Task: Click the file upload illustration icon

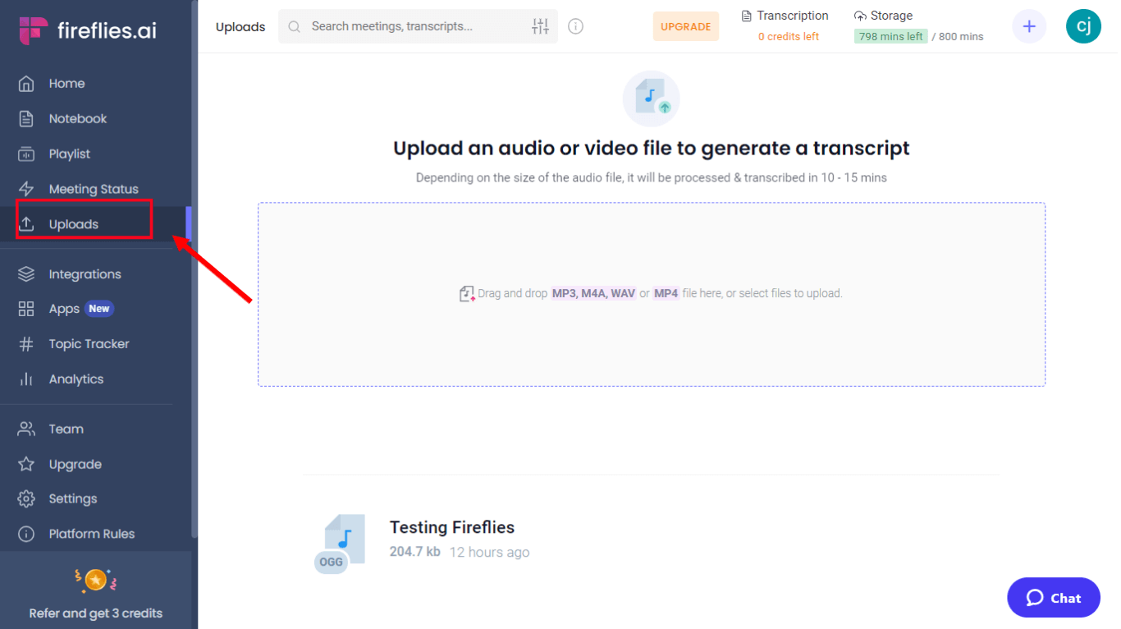Action: (x=652, y=99)
